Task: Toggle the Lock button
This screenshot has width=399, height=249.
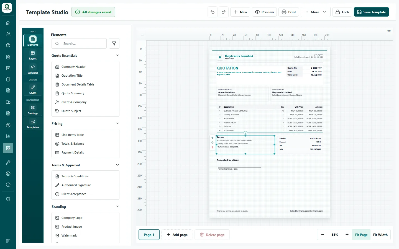Action: coord(342,12)
